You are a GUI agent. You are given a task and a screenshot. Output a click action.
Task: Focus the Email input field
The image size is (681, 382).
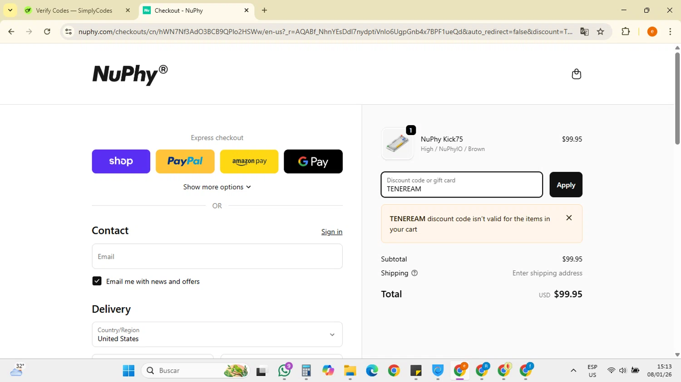(x=217, y=256)
